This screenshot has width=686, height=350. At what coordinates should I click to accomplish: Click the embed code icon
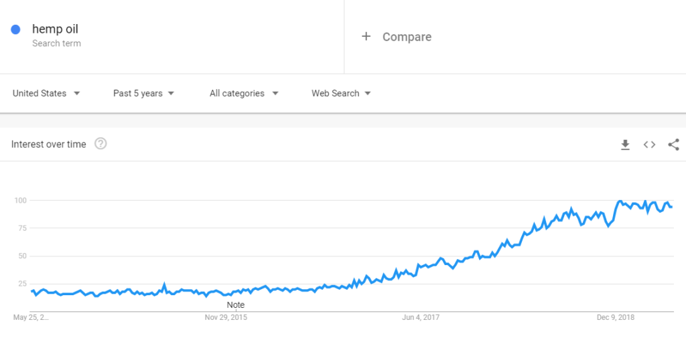649,145
